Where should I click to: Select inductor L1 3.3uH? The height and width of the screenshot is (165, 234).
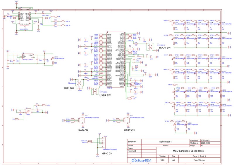140,57
